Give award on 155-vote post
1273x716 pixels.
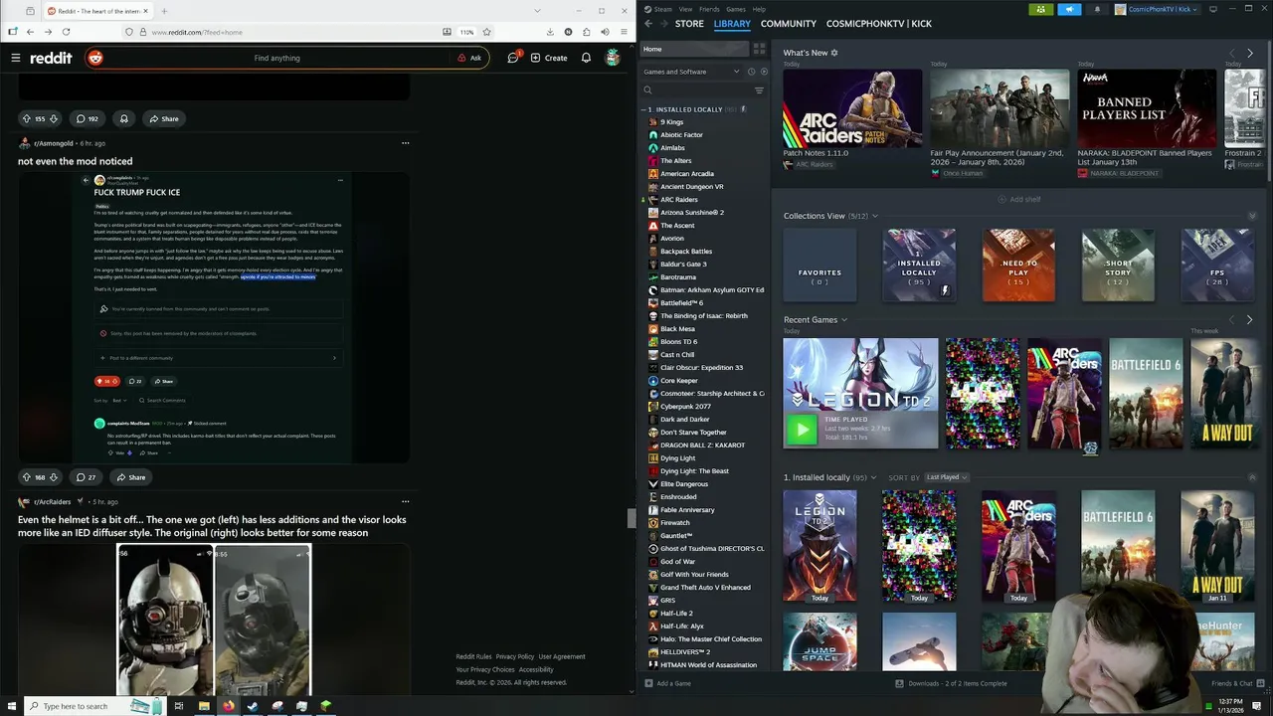[x=124, y=118]
